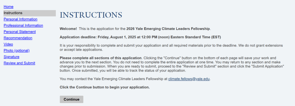
Task: Open the Professional Information section
Action: point(23,25)
